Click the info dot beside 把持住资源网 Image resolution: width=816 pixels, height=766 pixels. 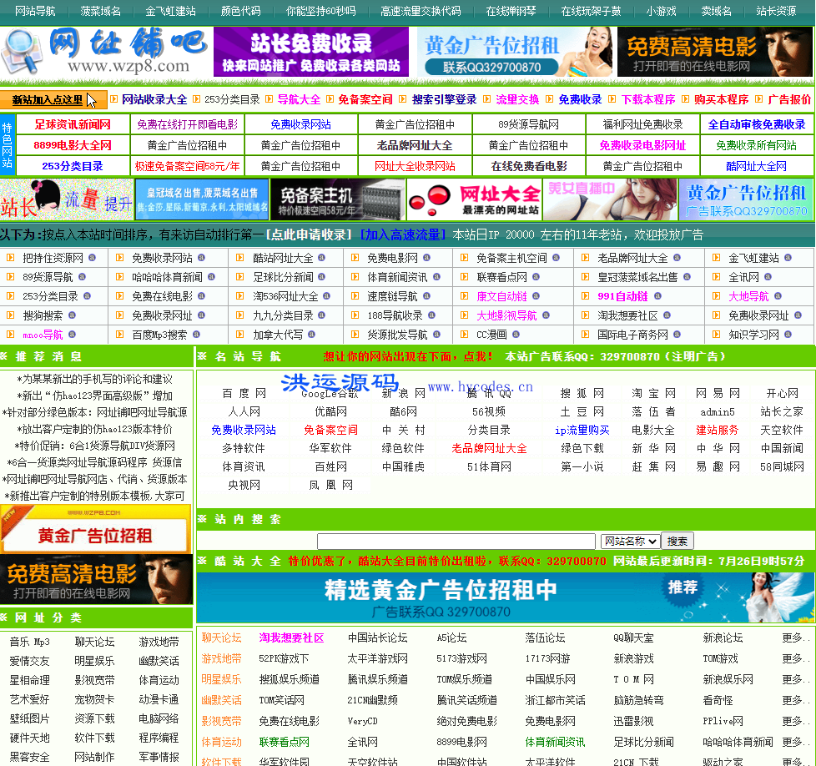click(x=92, y=258)
